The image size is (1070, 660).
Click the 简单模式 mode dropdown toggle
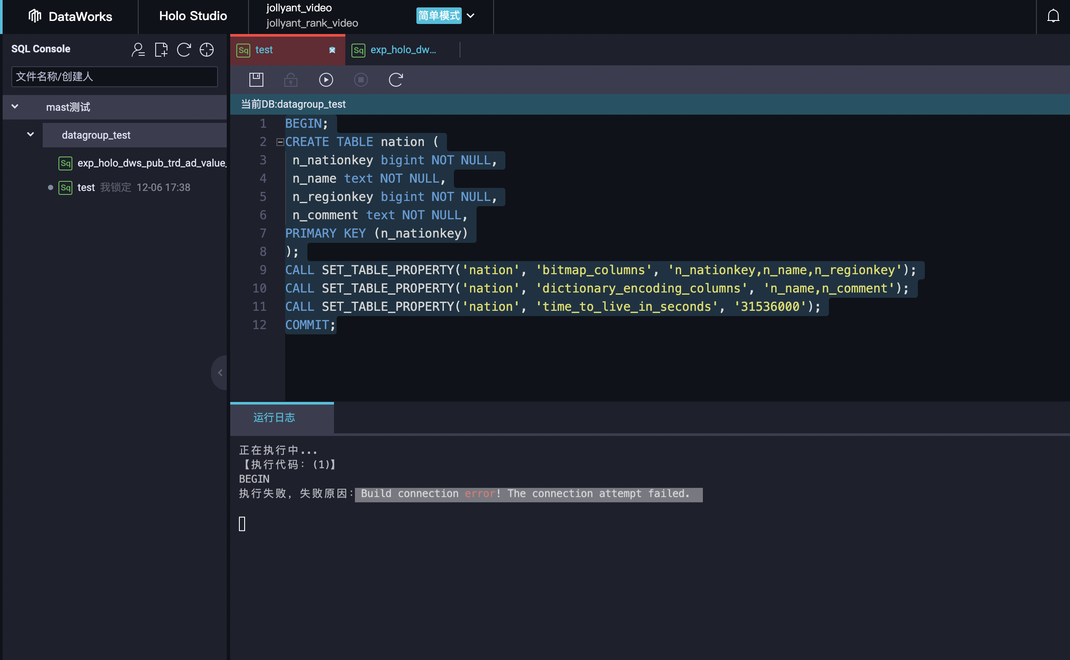coord(473,15)
